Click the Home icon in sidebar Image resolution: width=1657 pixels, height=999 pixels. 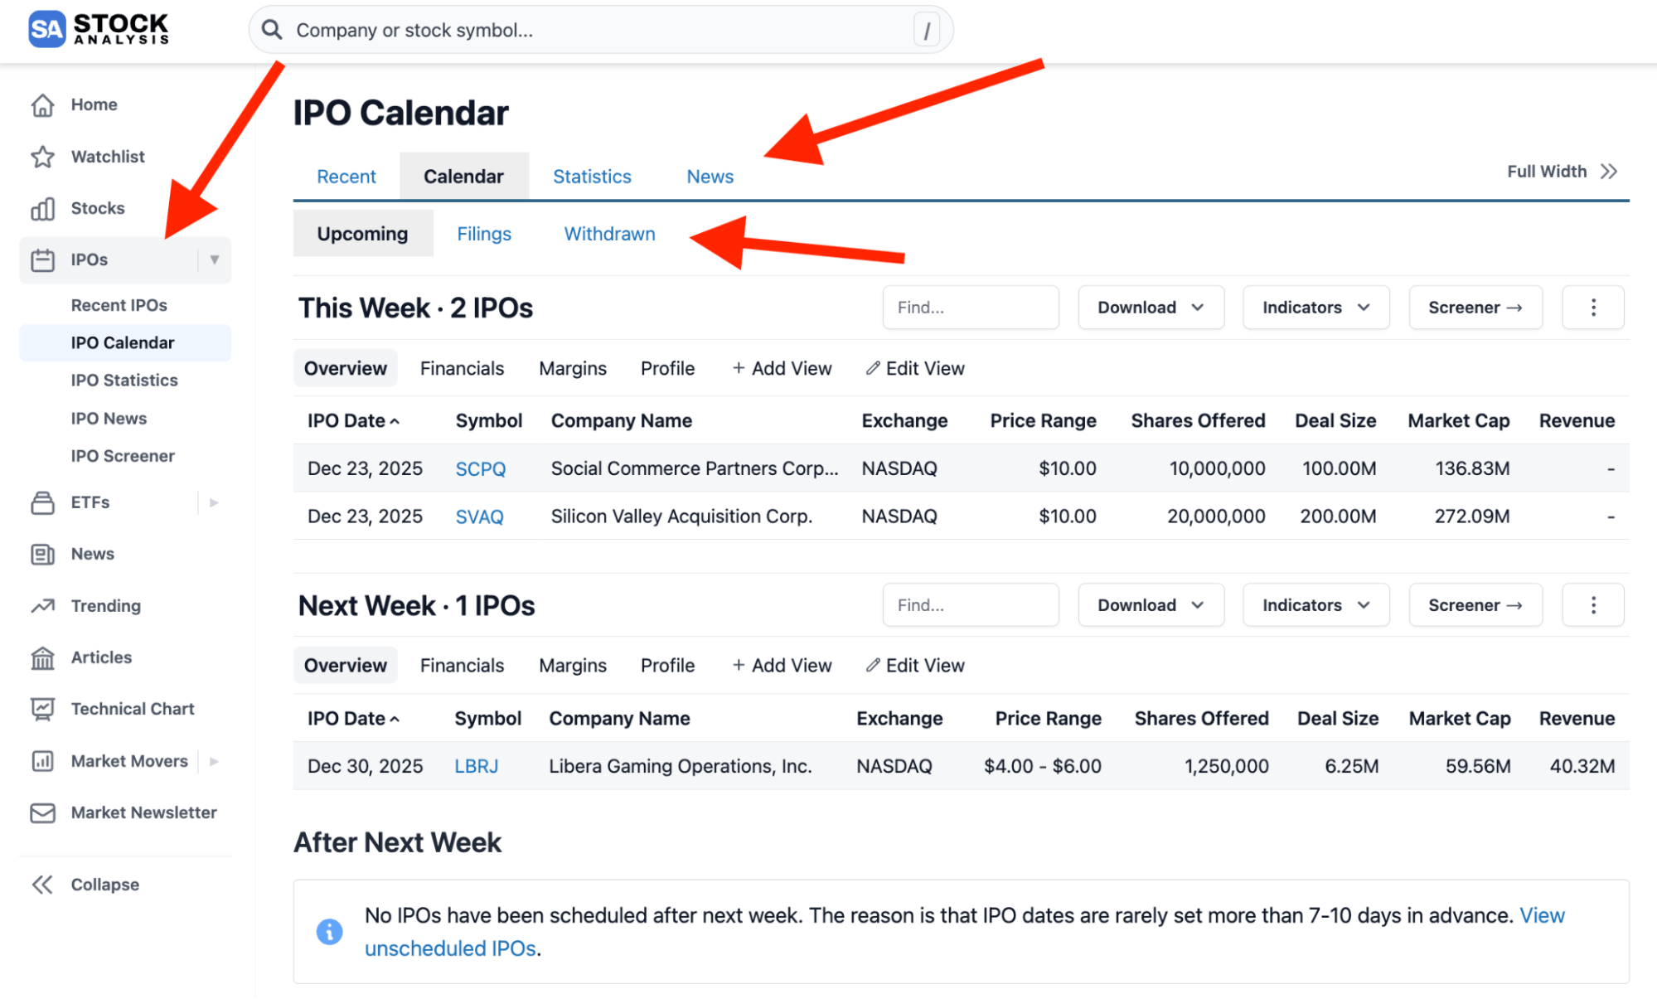[x=42, y=104]
